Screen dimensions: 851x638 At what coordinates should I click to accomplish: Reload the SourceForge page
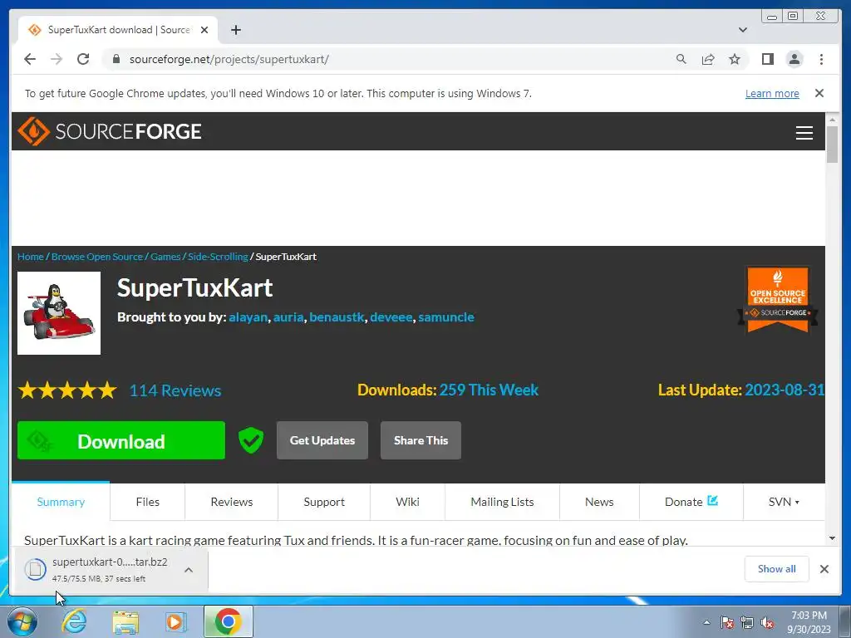83,59
